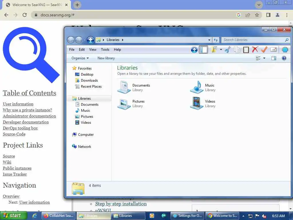The height and width of the screenshot is (220, 293).
Task: Click the Rename label icon in toolbar
Action: click(273, 50)
